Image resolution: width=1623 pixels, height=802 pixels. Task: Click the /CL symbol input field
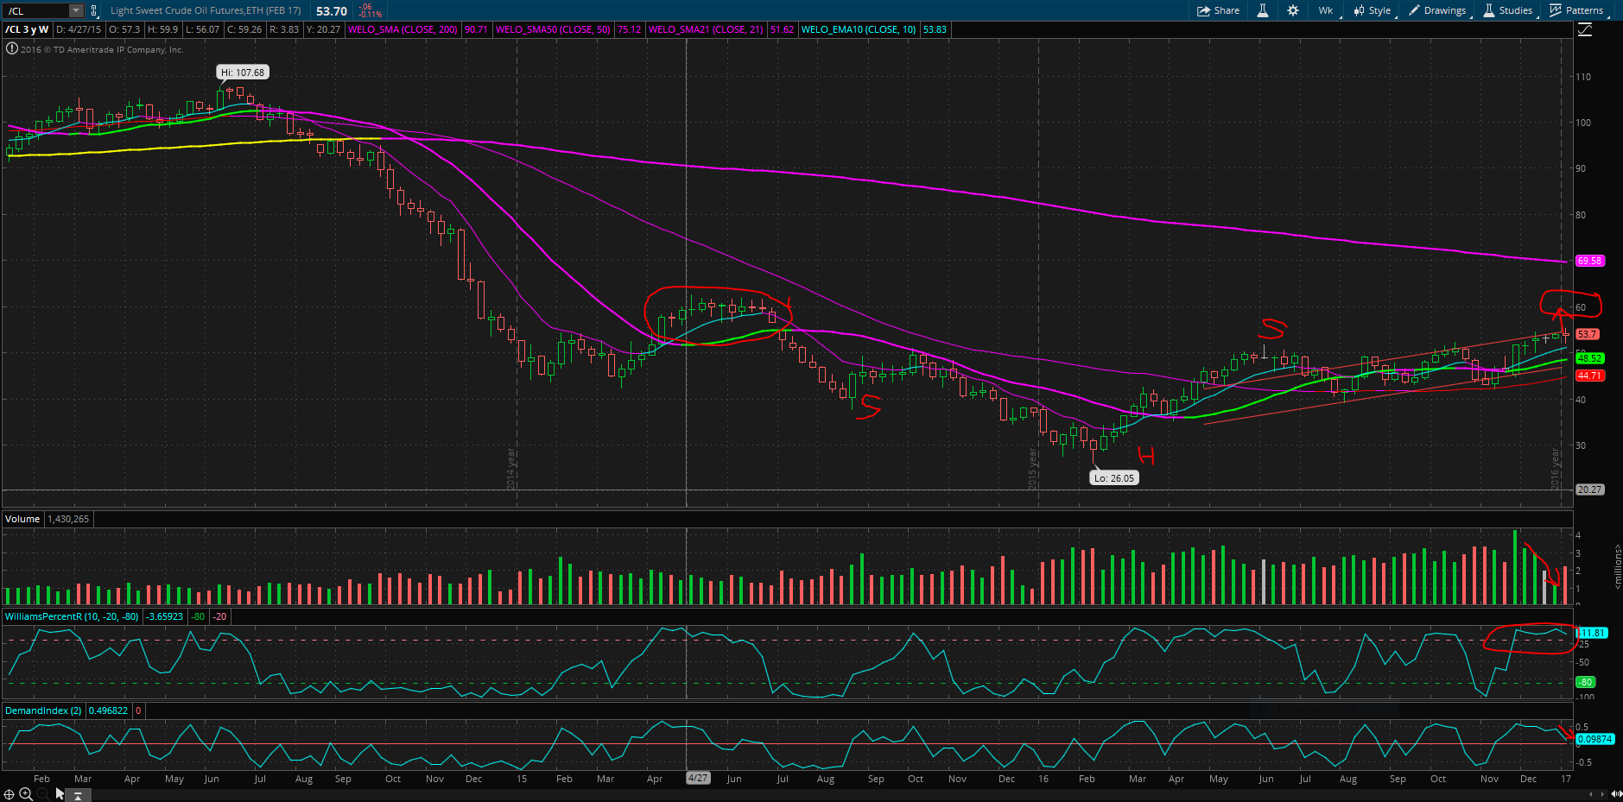coord(37,10)
